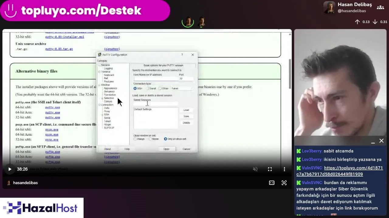This screenshot has width=389, height=218.
Task: Click the capture frame icon below the video
Action: (x=284, y=183)
